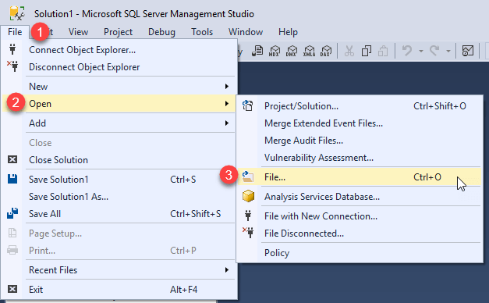Click the DMX query toolbar icon
This screenshot has width=489, height=303.
click(x=292, y=51)
